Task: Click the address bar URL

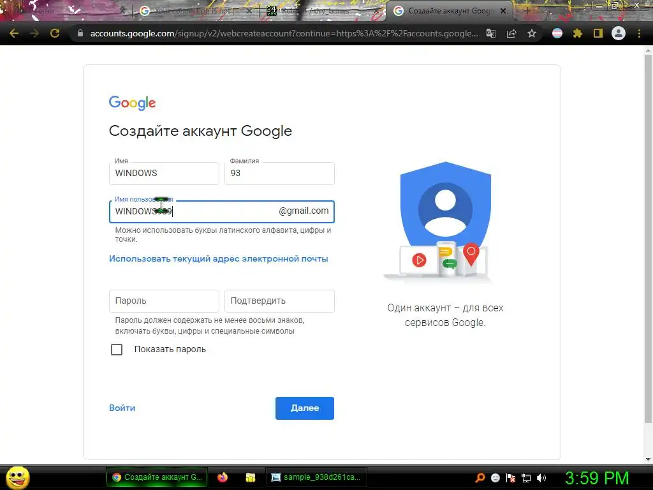Action: click(x=284, y=33)
